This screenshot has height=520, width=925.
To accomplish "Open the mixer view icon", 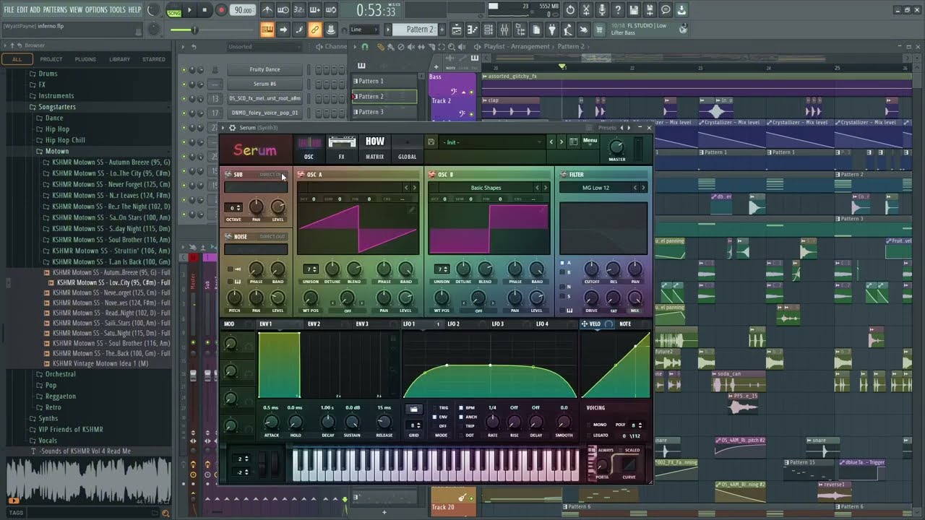I will point(504,30).
